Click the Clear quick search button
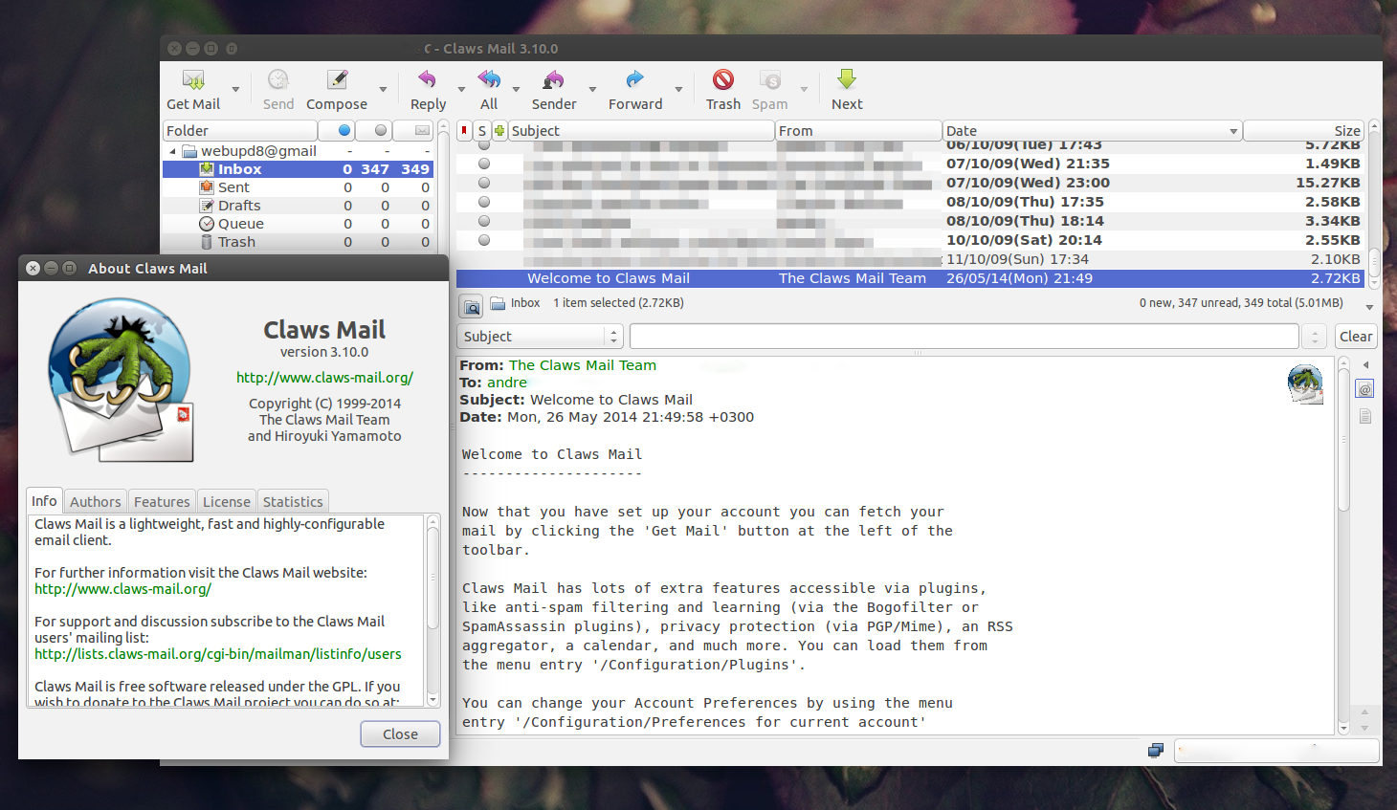The height and width of the screenshot is (810, 1397). (x=1356, y=337)
